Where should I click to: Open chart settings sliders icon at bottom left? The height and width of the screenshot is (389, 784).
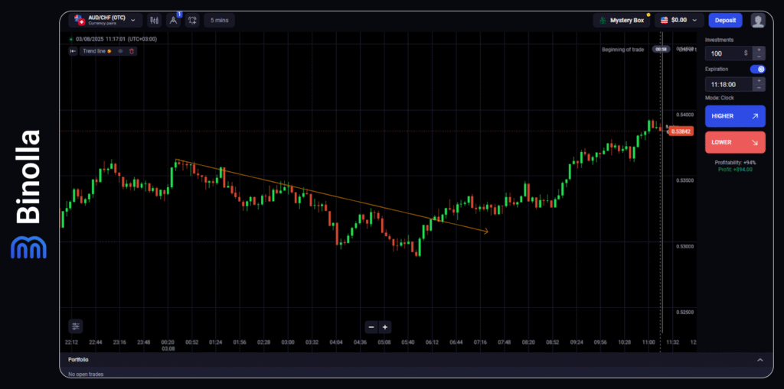(x=75, y=326)
